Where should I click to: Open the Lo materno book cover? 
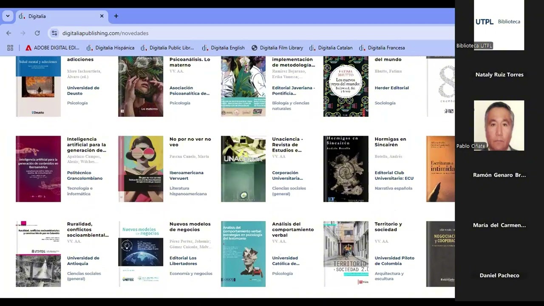click(x=141, y=86)
